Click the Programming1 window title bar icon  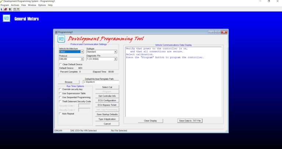click(56, 32)
